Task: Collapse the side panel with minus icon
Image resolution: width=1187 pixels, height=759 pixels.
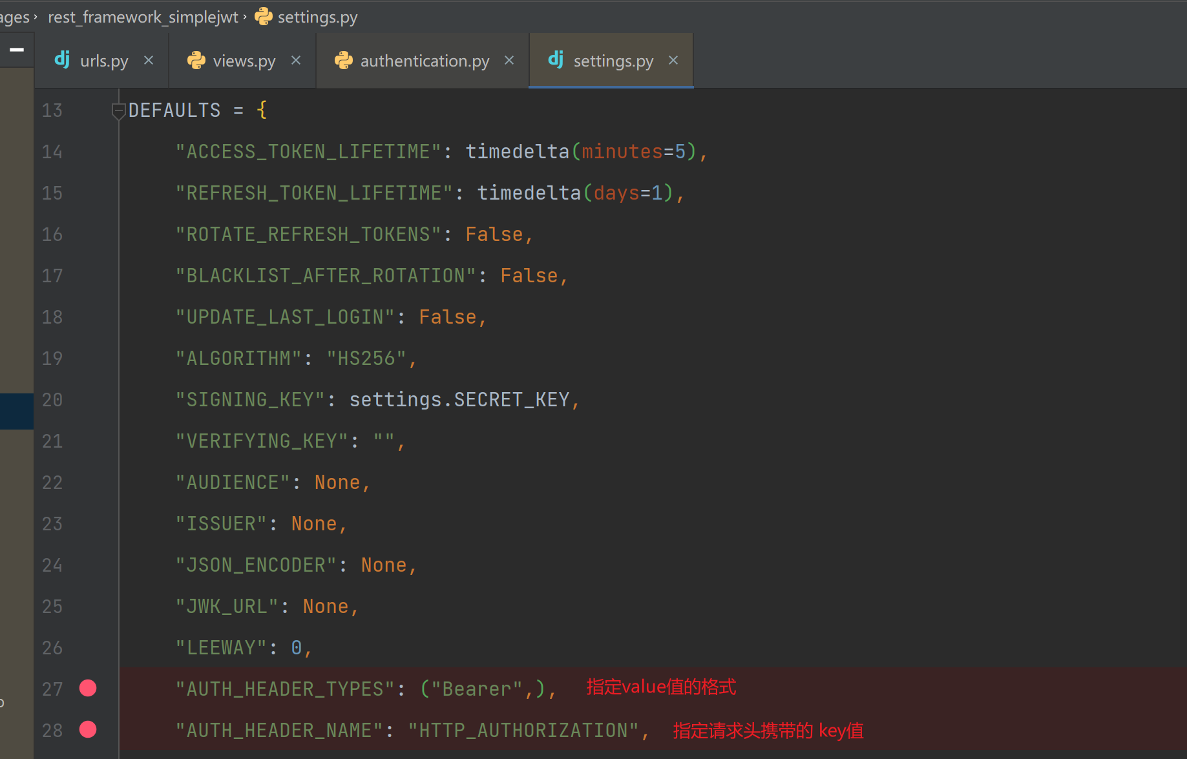Action: click(17, 49)
